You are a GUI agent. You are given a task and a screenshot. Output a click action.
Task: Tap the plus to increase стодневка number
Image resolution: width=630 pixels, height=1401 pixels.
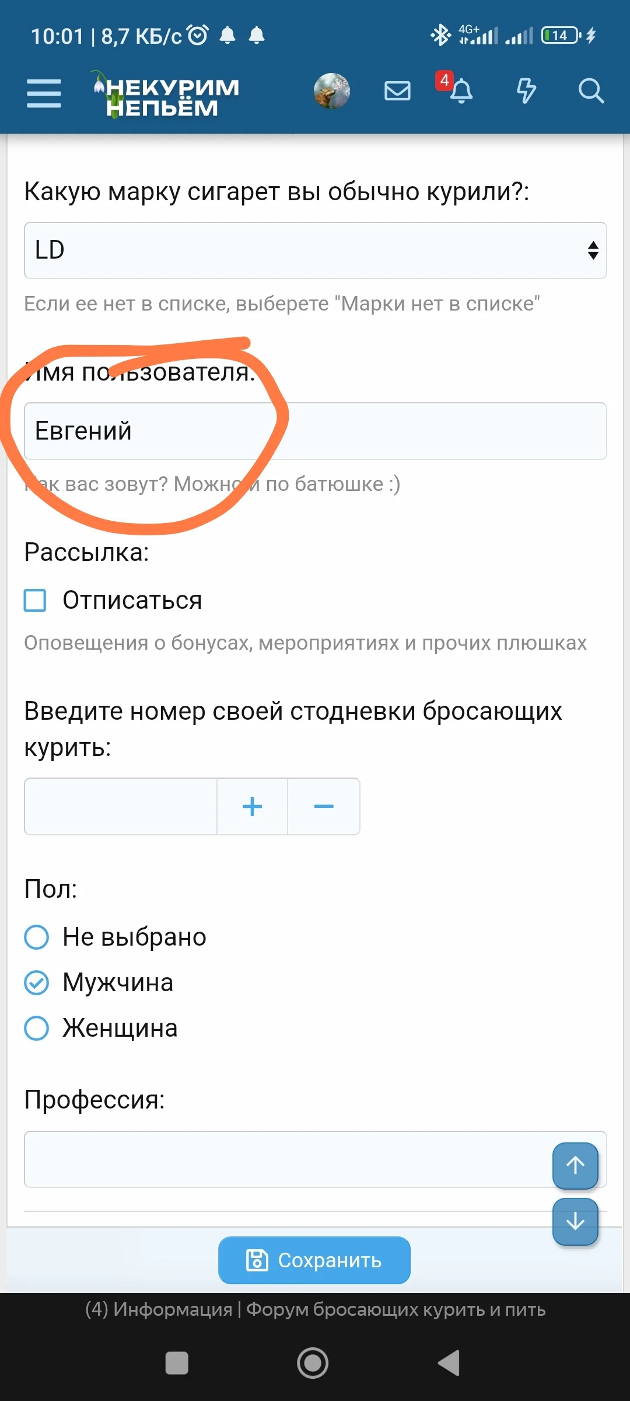click(251, 806)
